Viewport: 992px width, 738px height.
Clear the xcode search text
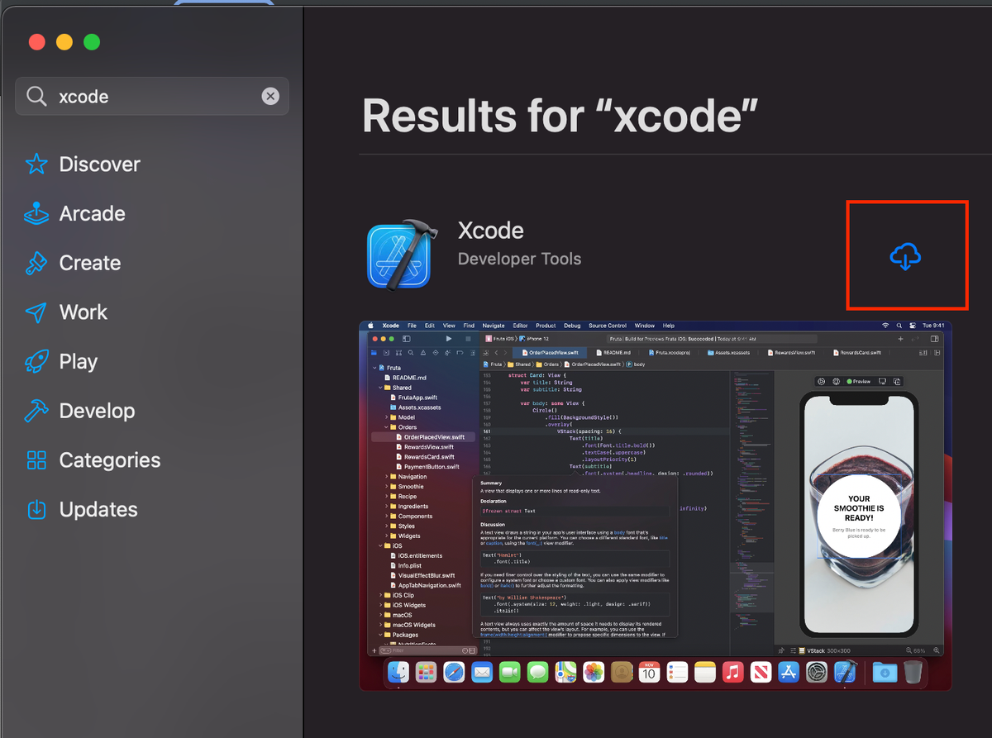coord(270,97)
